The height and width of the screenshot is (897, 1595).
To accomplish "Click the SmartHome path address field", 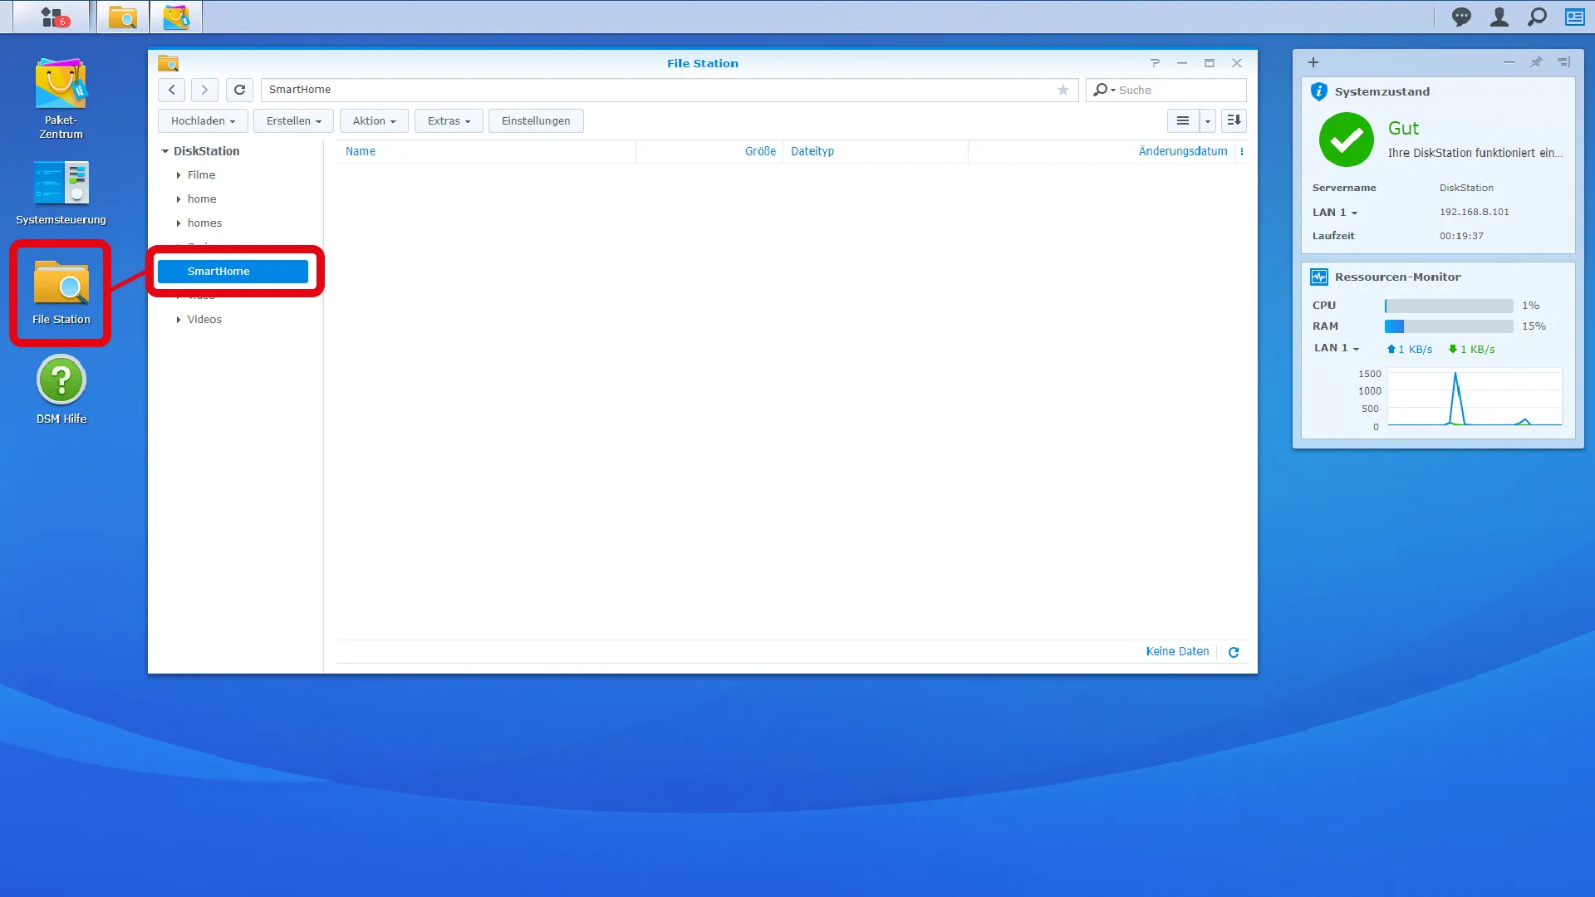I will [x=670, y=90].
